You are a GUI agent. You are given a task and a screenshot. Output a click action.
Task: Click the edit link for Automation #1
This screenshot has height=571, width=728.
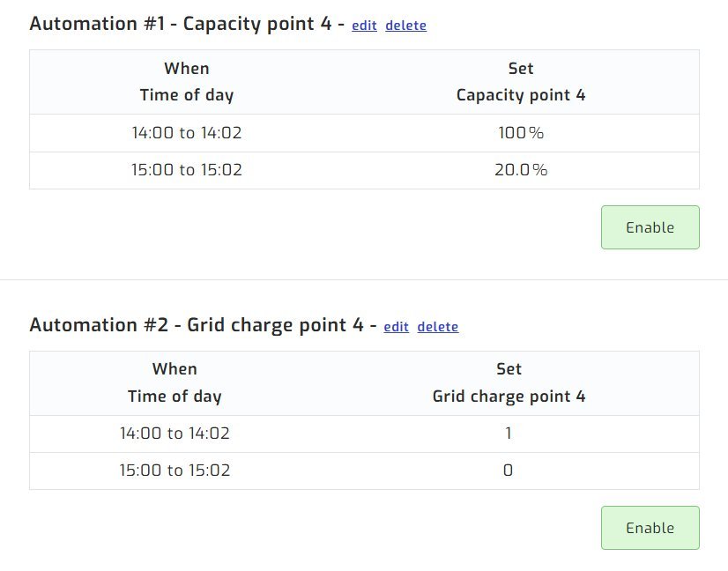pyautogui.click(x=364, y=26)
